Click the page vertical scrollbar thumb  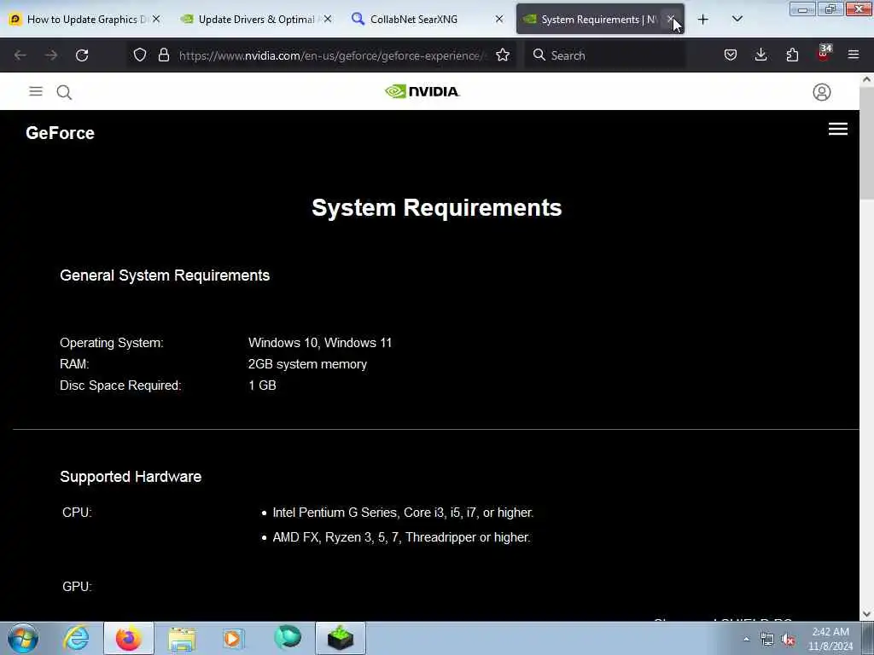[x=866, y=142]
